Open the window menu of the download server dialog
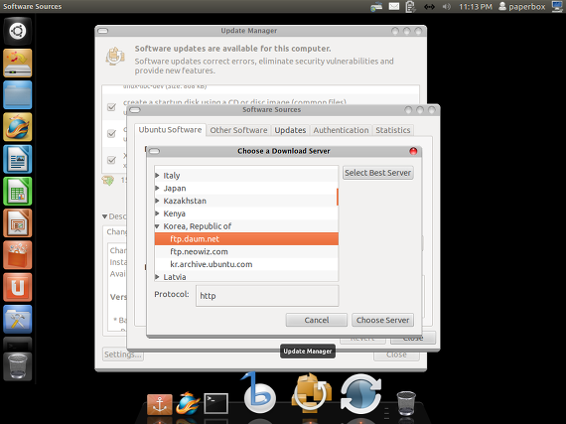 (155, 151)
